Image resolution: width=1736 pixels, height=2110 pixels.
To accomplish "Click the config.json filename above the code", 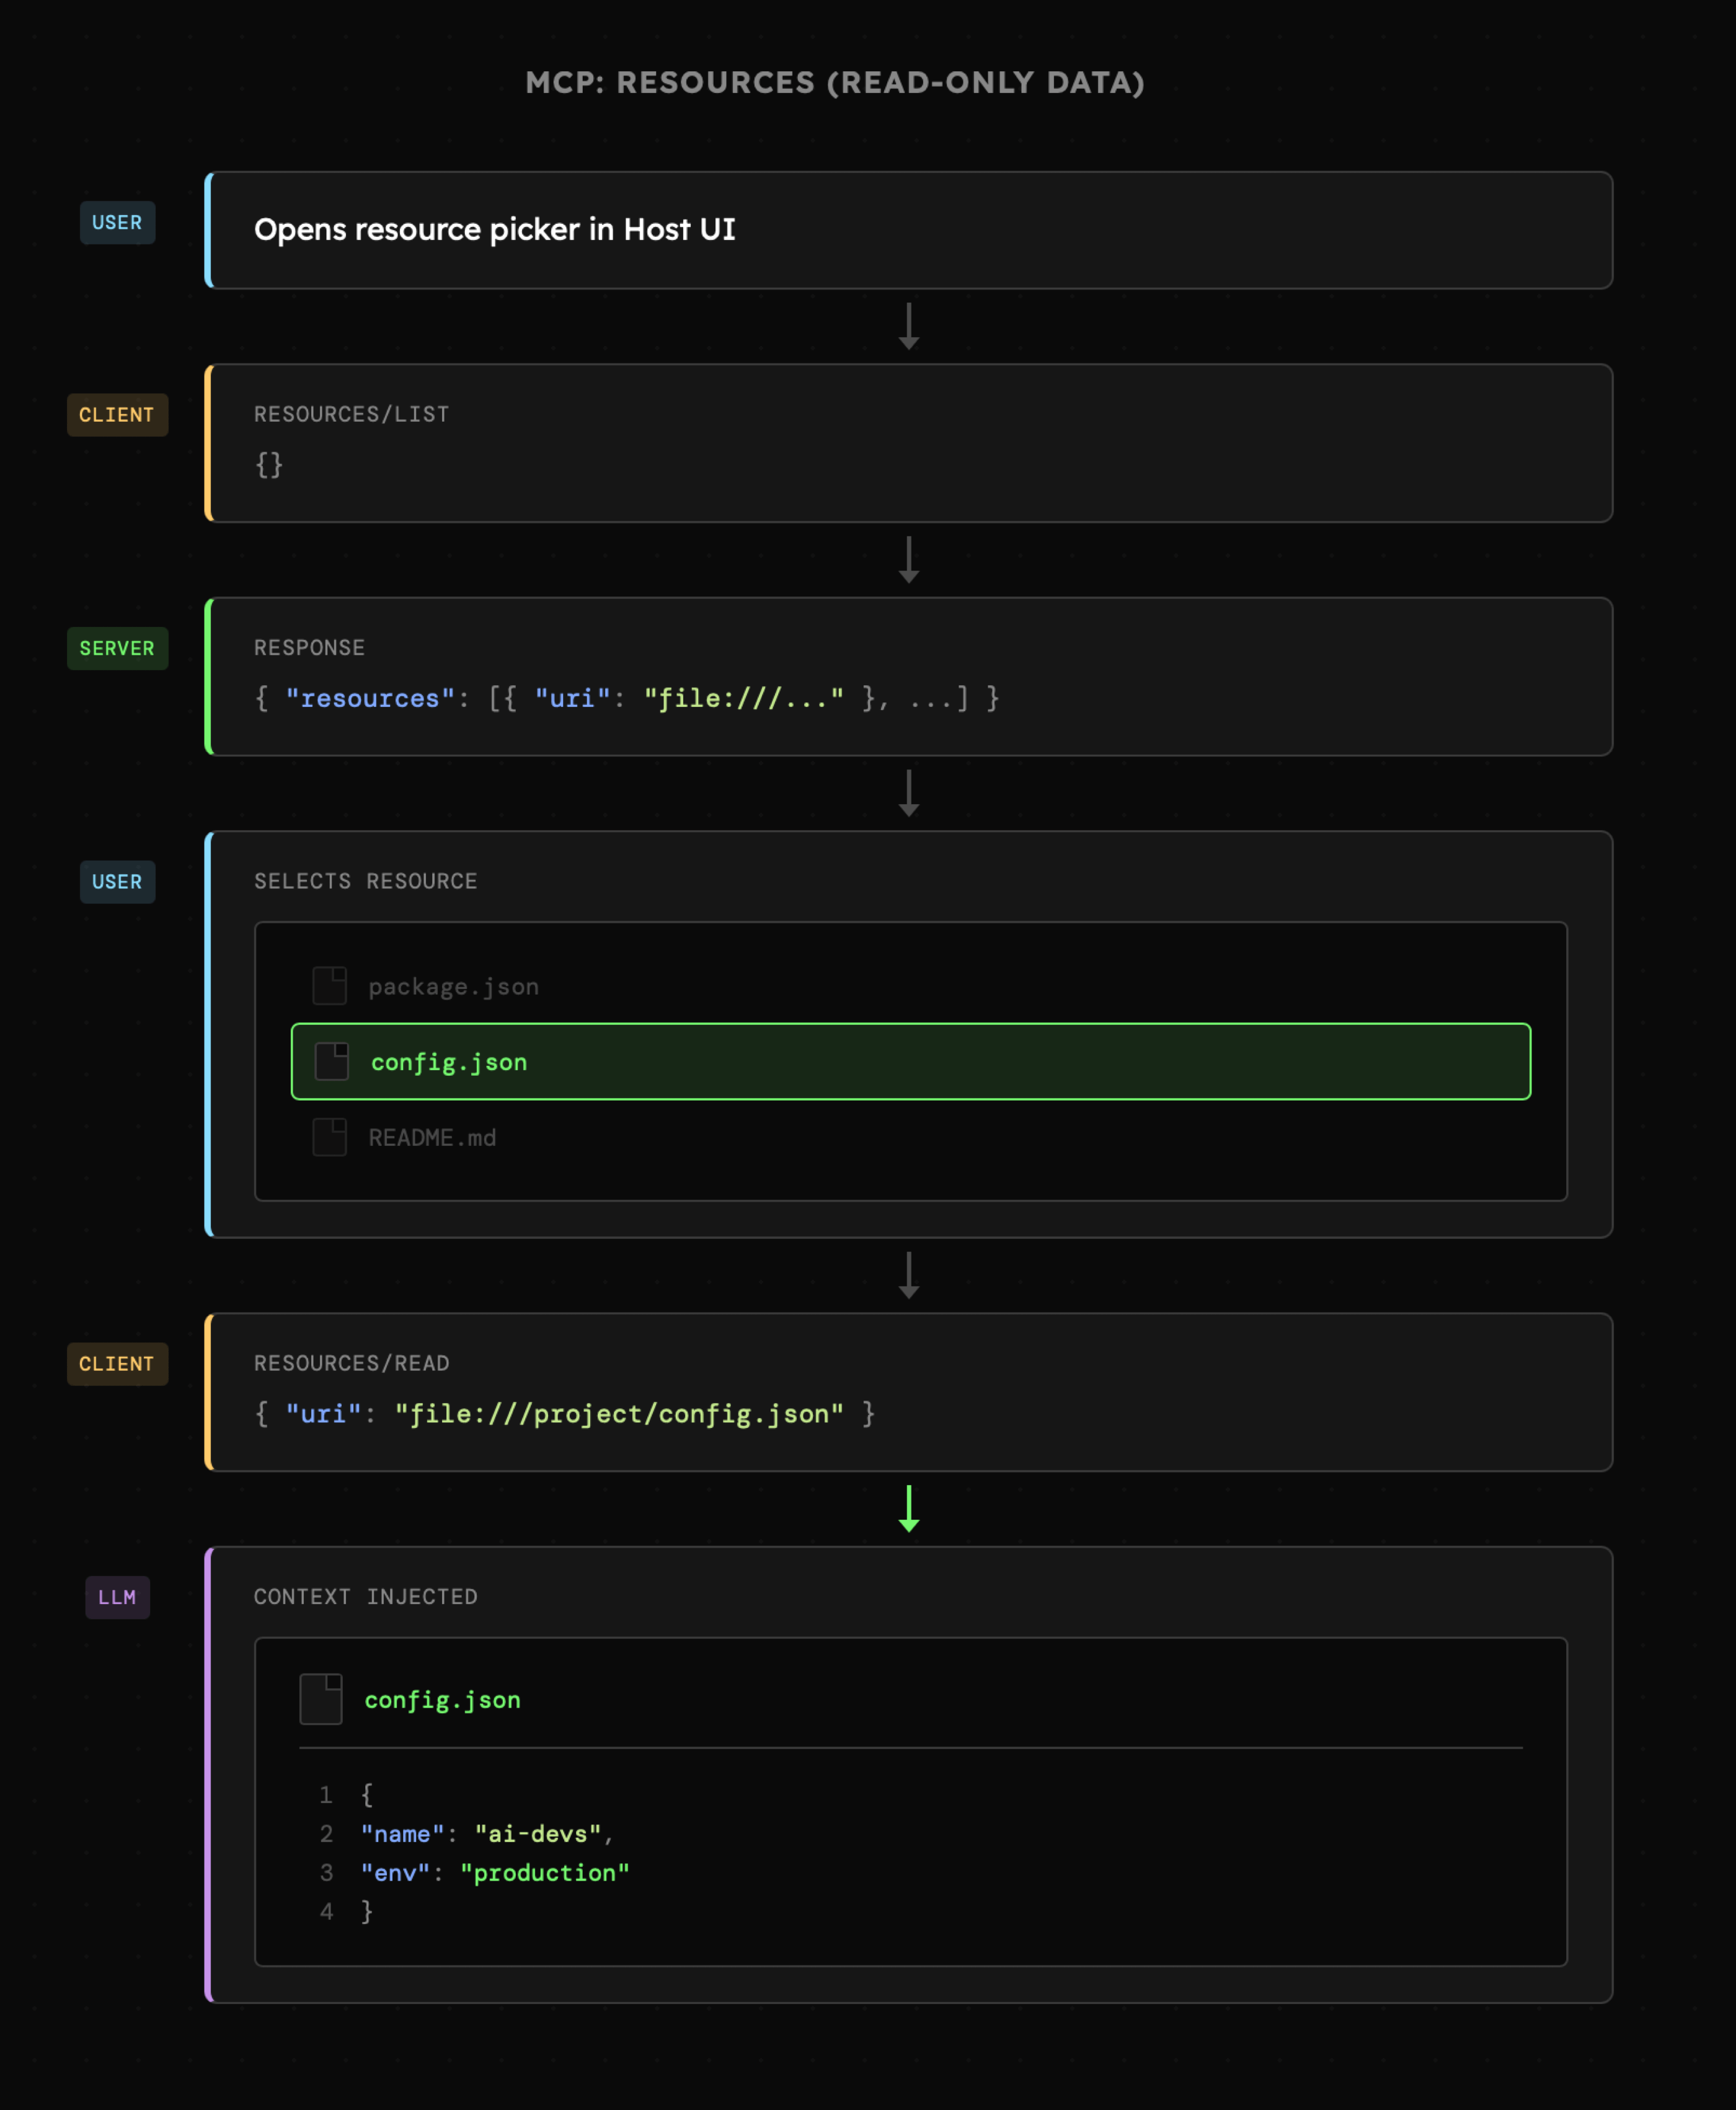I will click(442, 1700).
